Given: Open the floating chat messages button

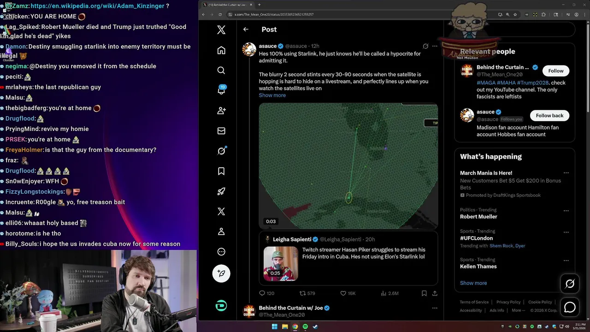Looking at the screenshot, I should (570, 307).
